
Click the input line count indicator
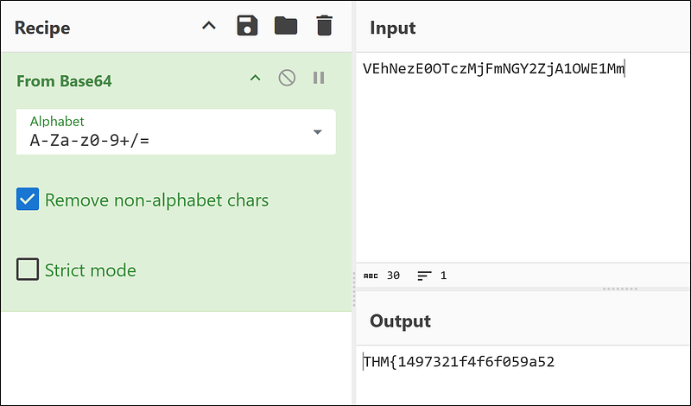coord(432,276)
